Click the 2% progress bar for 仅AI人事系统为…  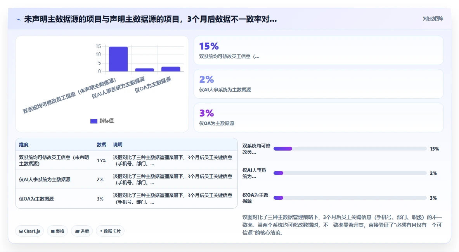point(350,173)
